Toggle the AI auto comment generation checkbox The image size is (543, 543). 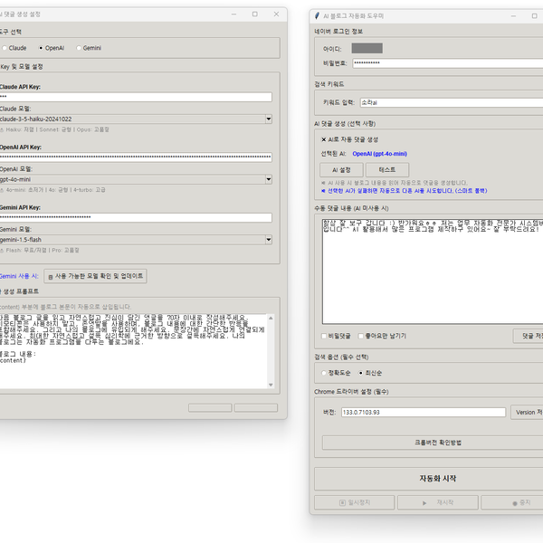click(324, 139)
